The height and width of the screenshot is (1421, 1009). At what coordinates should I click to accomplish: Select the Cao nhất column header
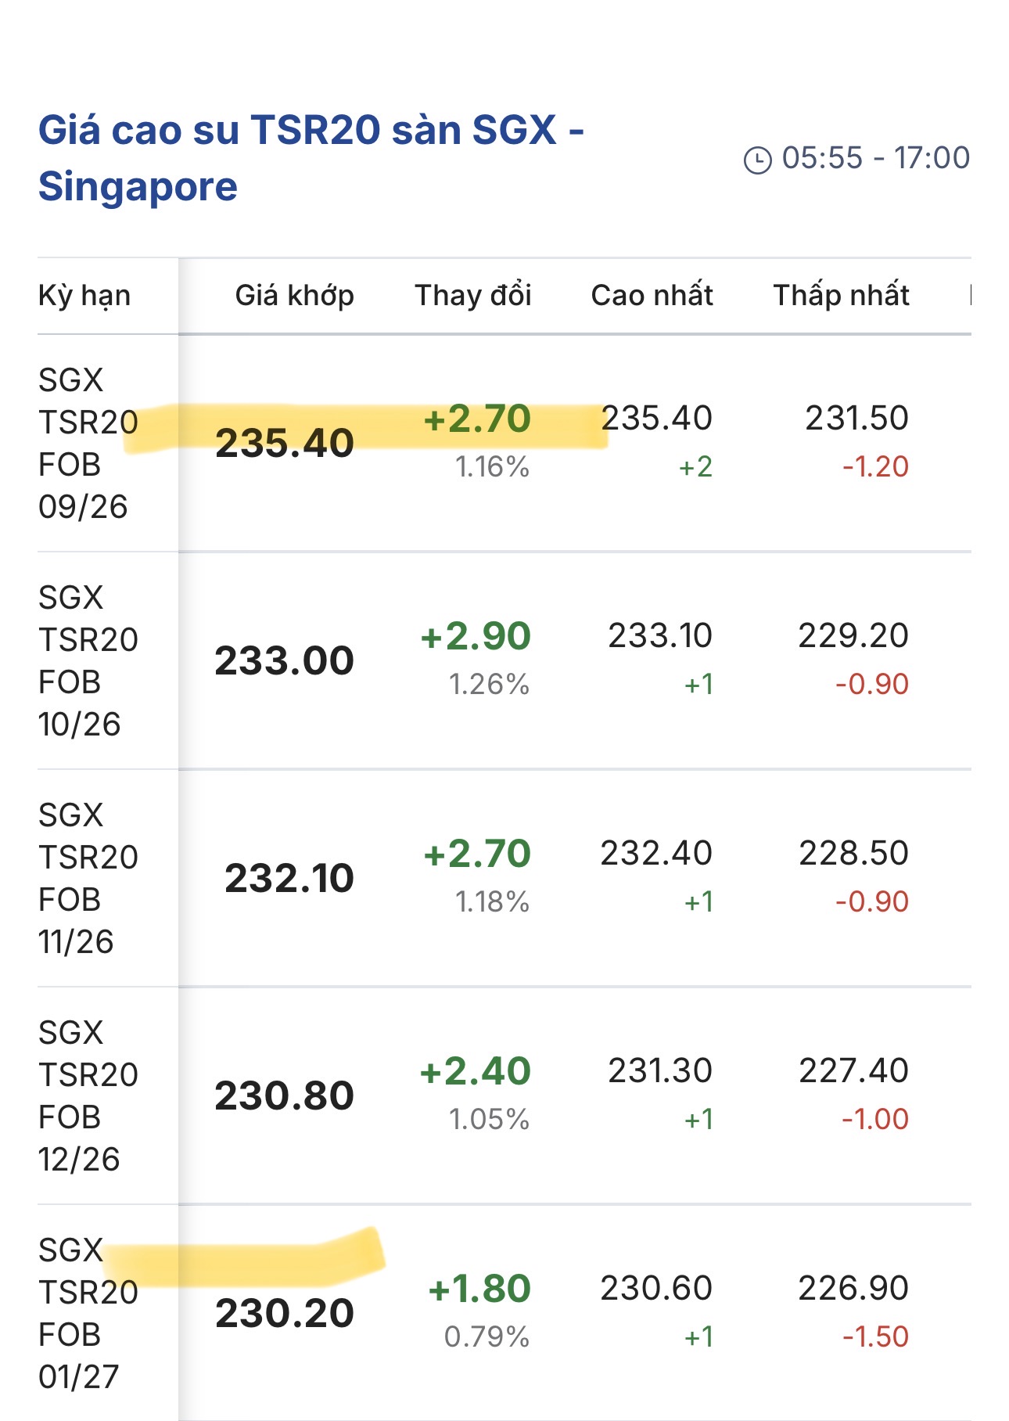pyautogui.click(x=652, y=295)
